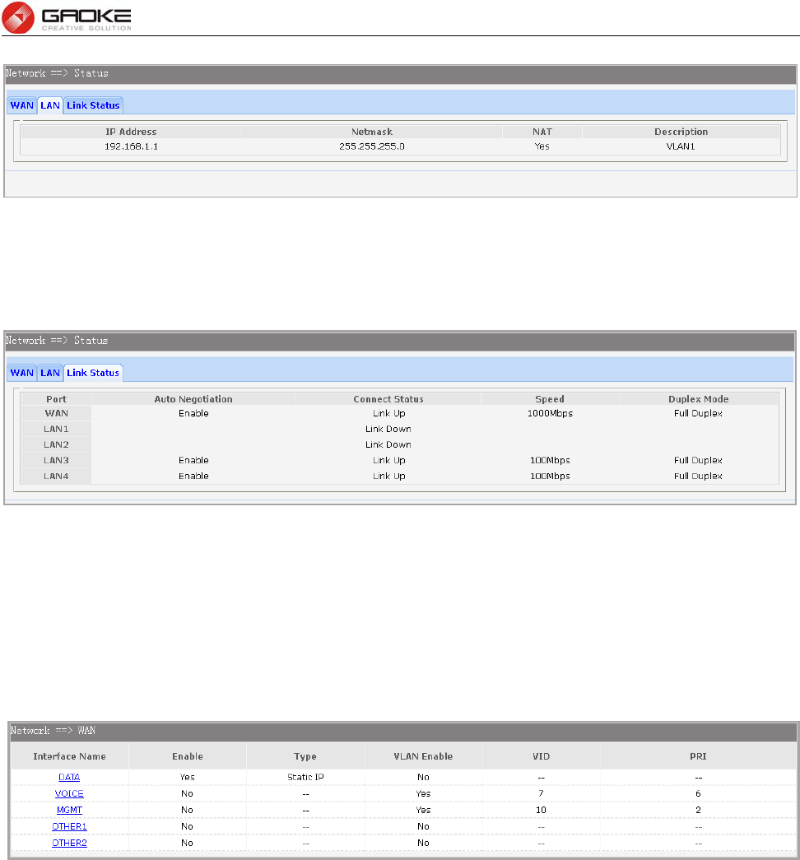Open WAN tab in top Status panel

[x=22, y=105]
